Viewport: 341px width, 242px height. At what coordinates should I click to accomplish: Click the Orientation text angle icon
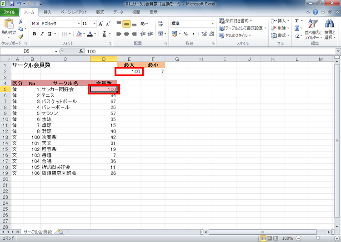click(x=143, y=24)
